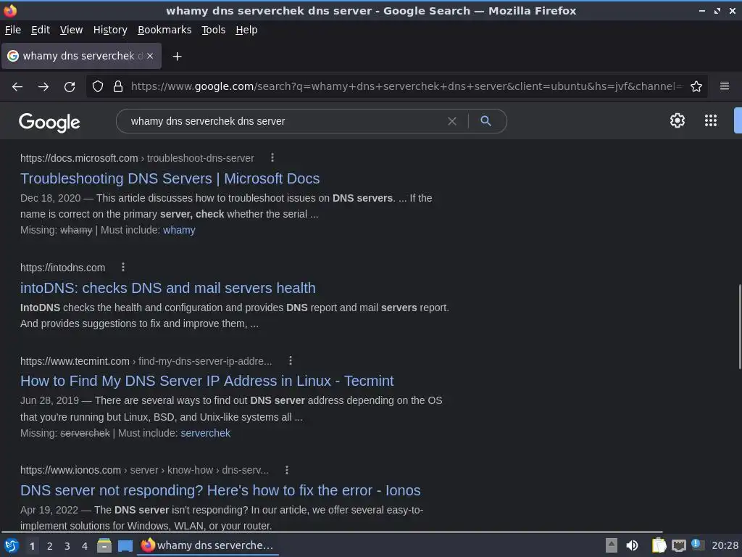Screen dimensions: 742x557
Task: Open options for docs.microsoft.com result
Action: tap(272, 157)
